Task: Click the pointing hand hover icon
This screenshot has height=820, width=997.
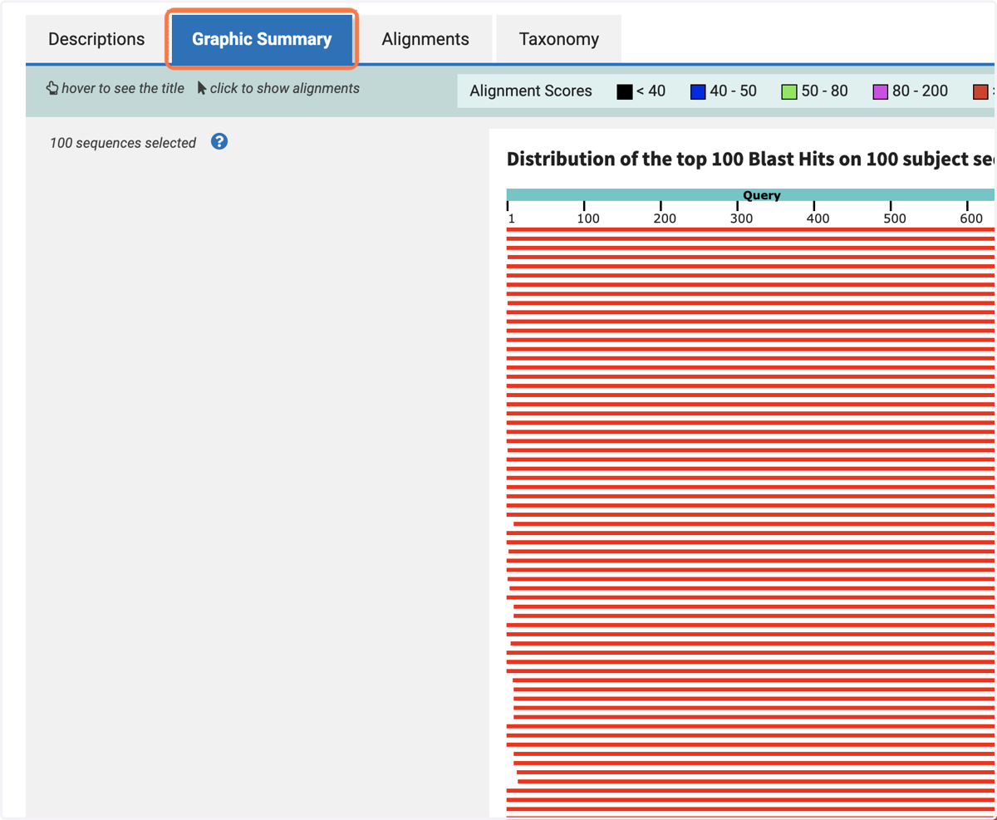Action: point(52,88)
